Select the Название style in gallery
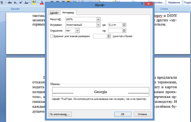Image resolution: width=191 pixels, height=122 pixels. [x=174, y=3]
